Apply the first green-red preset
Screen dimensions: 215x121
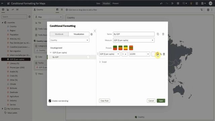[115, 48]
